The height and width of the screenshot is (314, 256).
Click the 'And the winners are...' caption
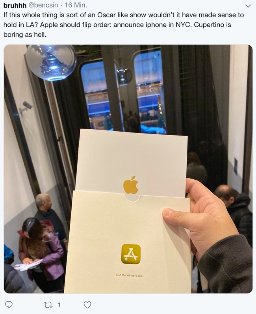[130, 275]
